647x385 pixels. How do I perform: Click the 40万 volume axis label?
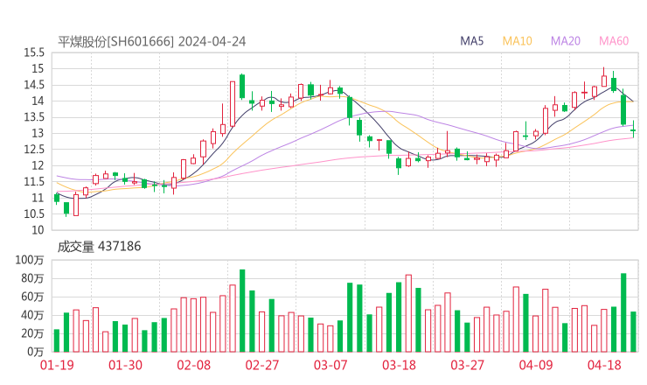point(32,315)
